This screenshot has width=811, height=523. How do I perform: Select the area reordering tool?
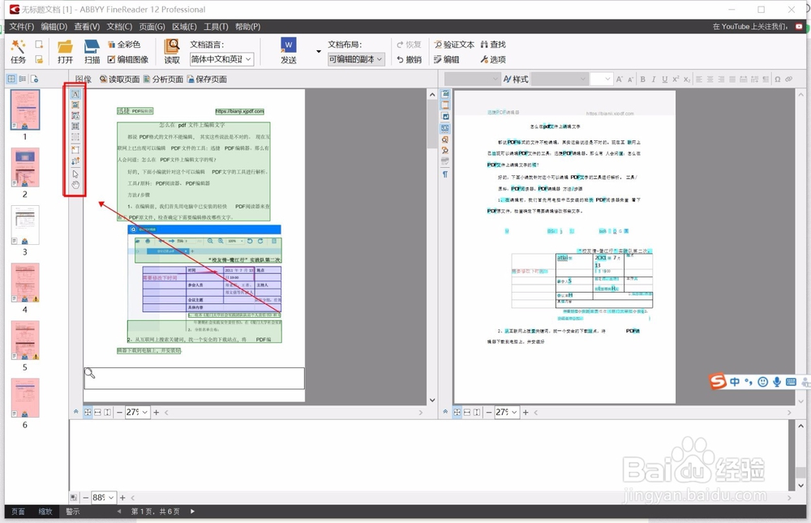[75, 161]
